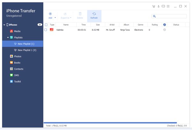Click the Kalimba music file icon
The height and width of the screenshot is (130, 192).
52,30
